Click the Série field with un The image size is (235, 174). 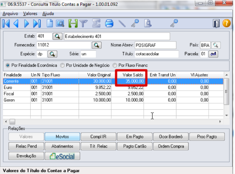88,54
